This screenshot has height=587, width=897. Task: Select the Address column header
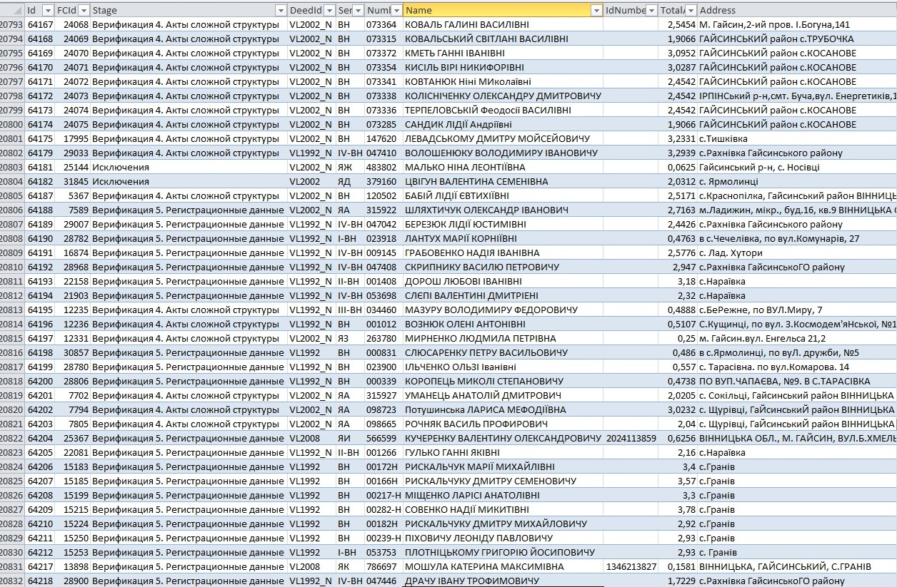(x=797, y=11)
